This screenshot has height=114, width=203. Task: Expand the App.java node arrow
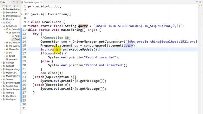(10, 36)
